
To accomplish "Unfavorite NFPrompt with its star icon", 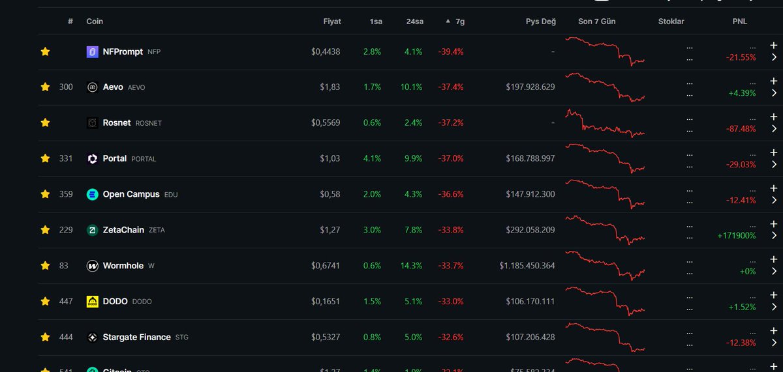I will 45,51.
